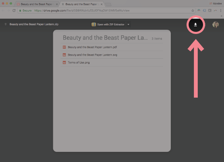Click the Secure padlock indicator
Viewport: 224px width, 162px height.
pos(25,10)
